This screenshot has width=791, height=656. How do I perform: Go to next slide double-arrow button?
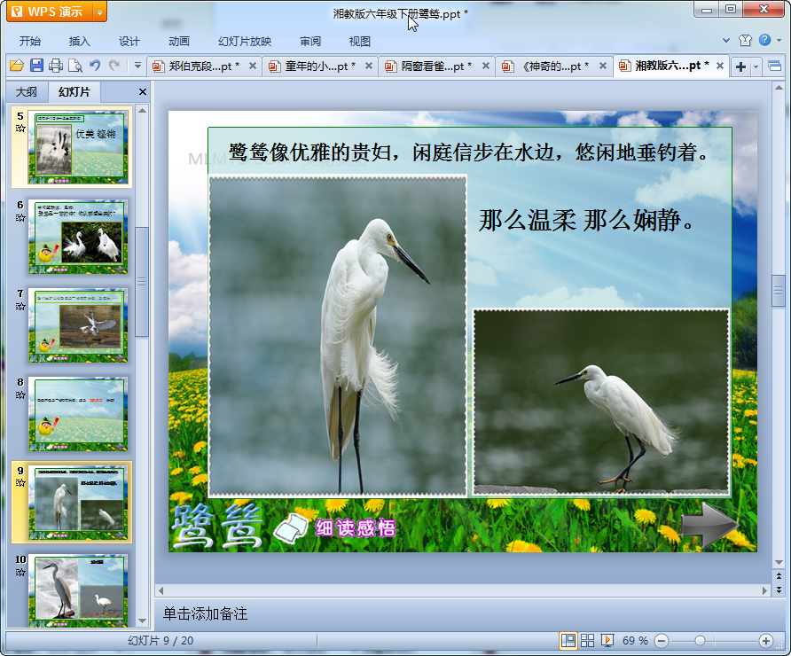pos(779,589)
